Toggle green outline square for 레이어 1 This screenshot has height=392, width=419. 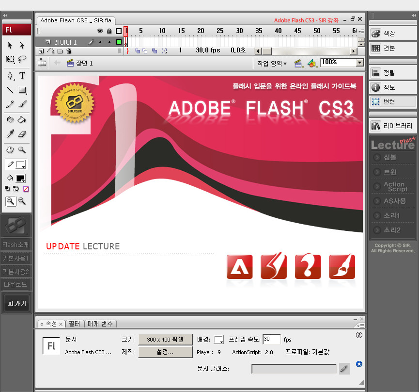pyautogui.click(x=119, y=42)
